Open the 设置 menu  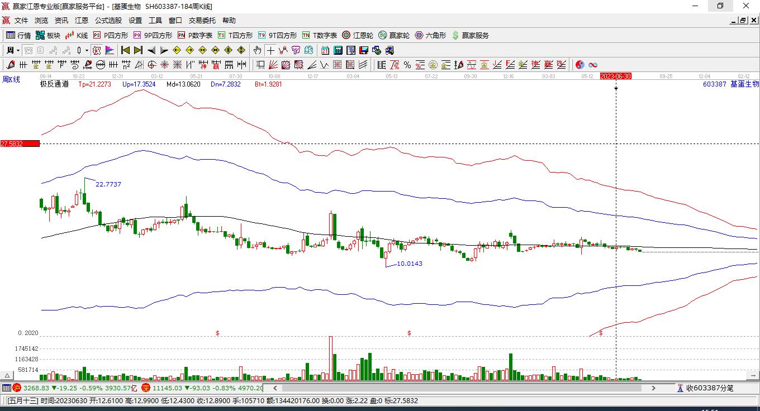click(135, 21)
